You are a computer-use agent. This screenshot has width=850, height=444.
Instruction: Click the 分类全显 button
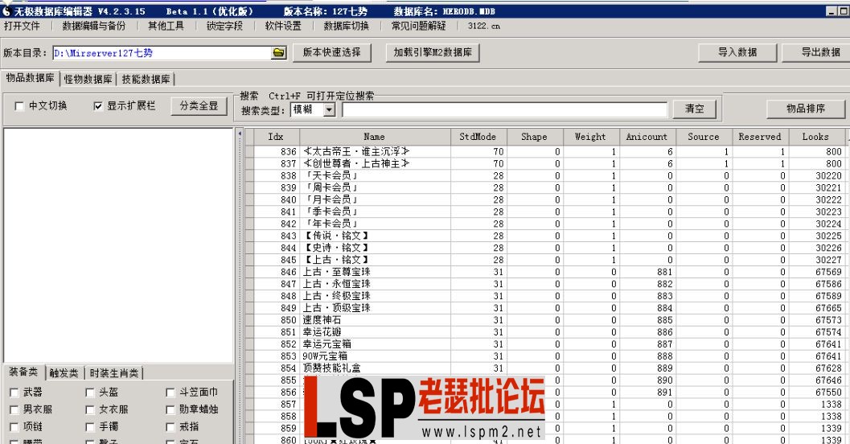point(199,106)
